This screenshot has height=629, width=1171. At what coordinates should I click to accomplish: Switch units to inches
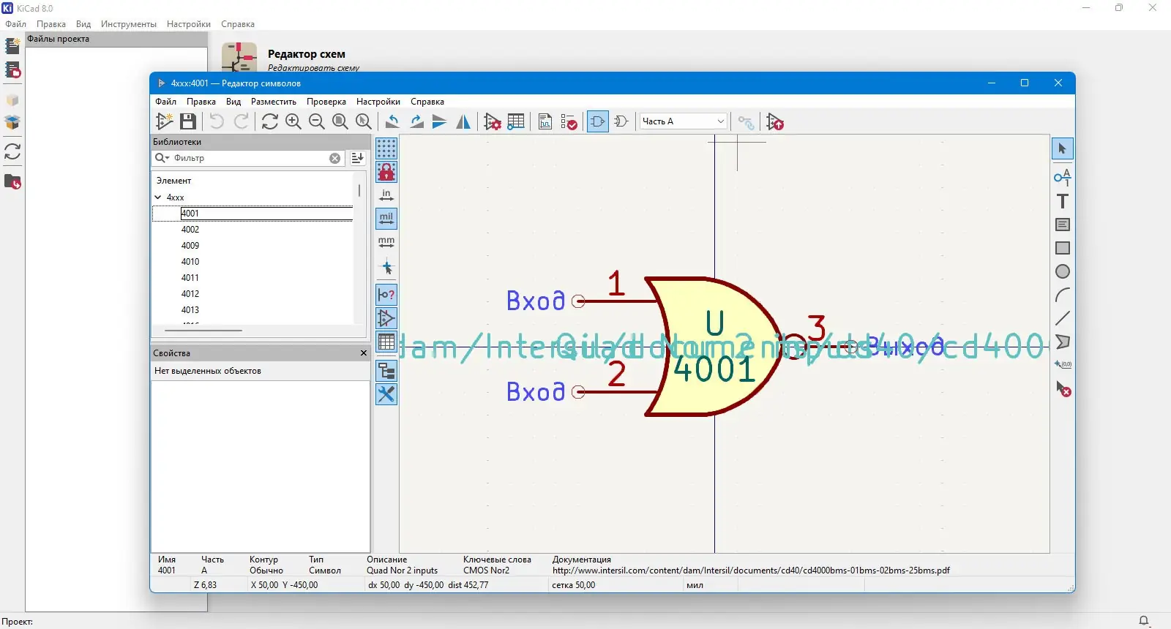386,195
